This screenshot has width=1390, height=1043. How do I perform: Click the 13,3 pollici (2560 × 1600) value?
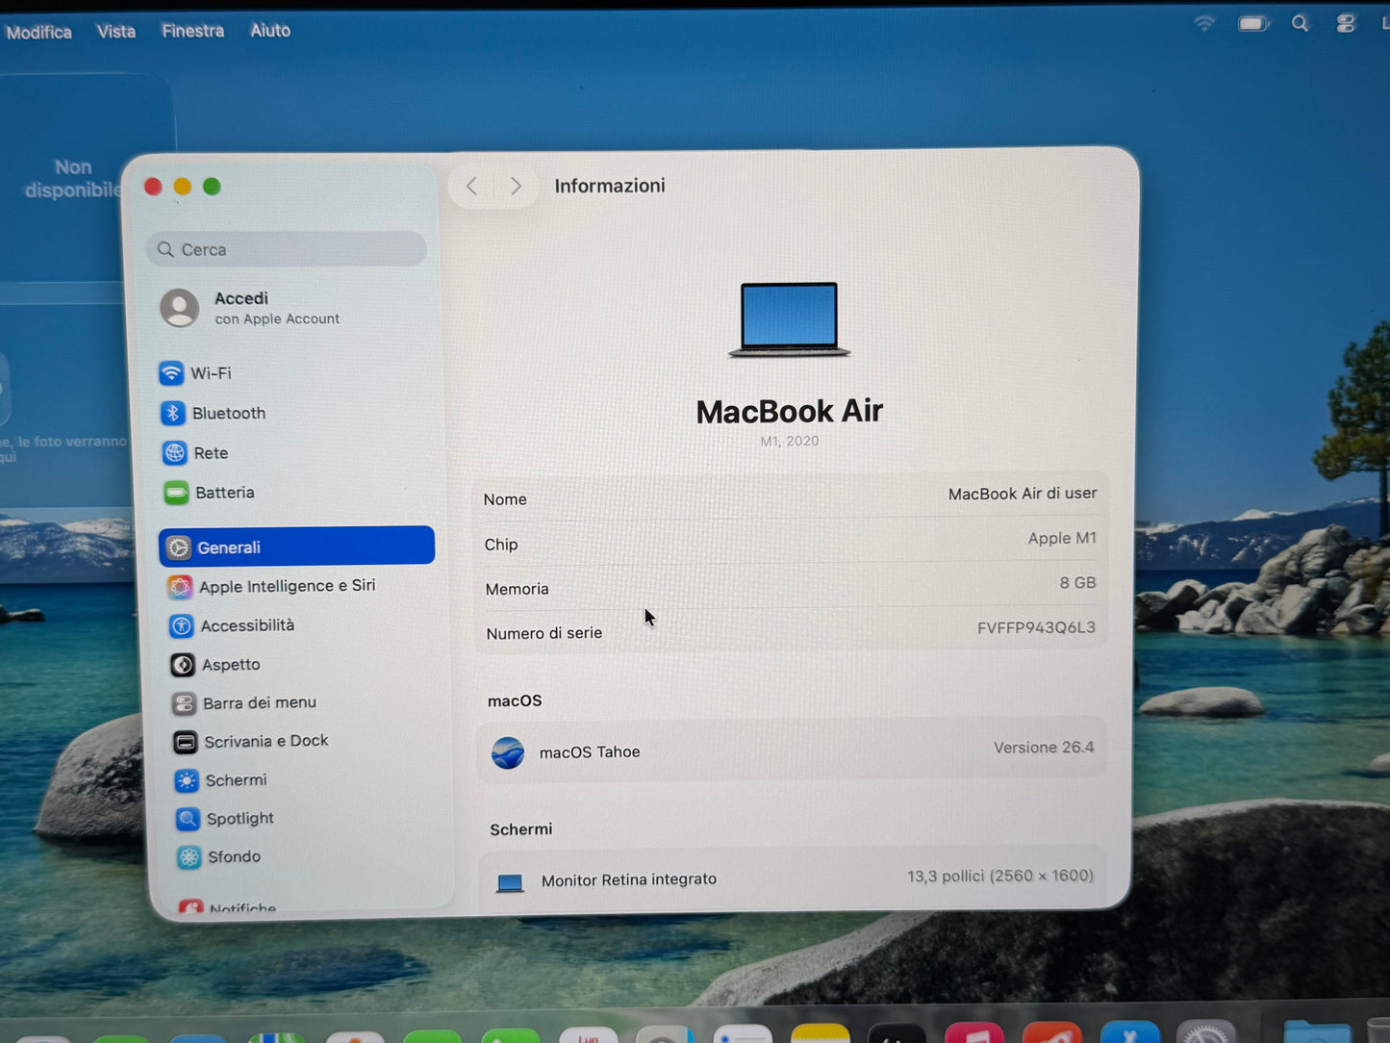[x=1000, y=876]
